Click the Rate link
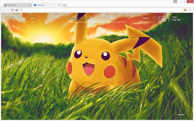 click(32, 18)
